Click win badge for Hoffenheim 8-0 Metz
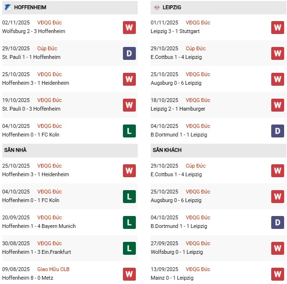 point(129,274)
